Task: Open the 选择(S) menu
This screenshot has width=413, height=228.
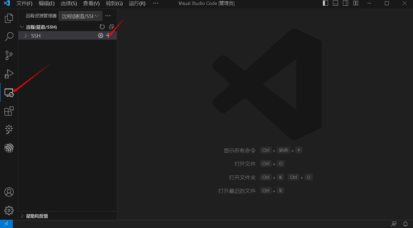Action: tap(69, 3)
